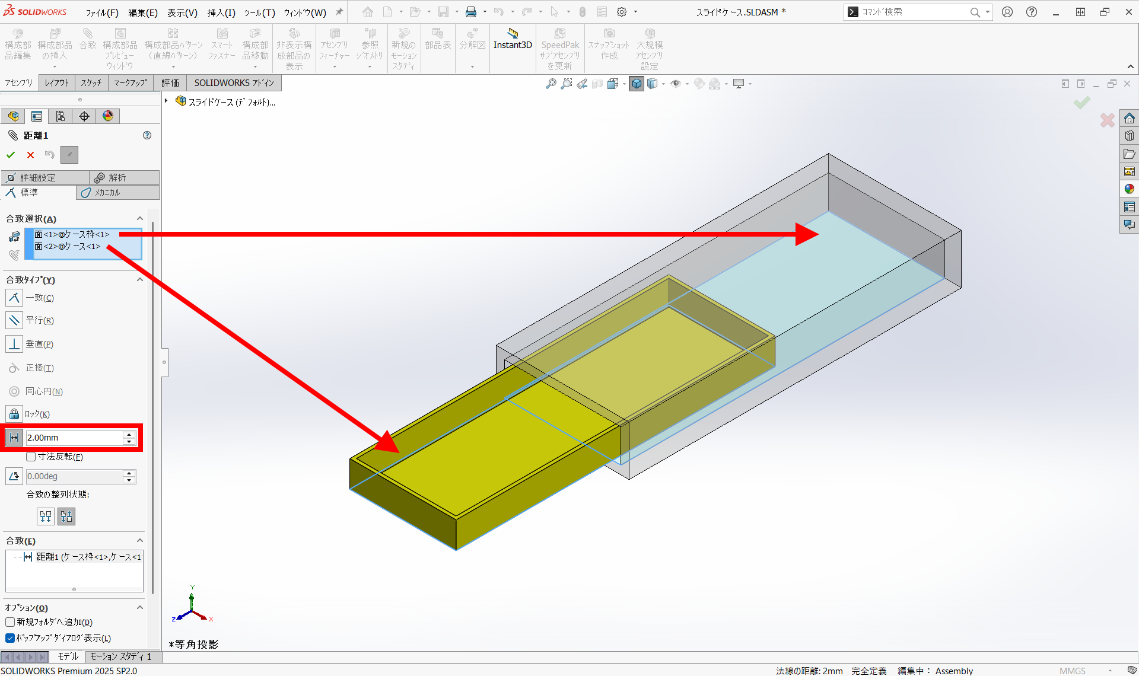1139x676 pixels.
Task: Enable the 寸法反転 flip dimension checkbox
Action: coord(31,457)
